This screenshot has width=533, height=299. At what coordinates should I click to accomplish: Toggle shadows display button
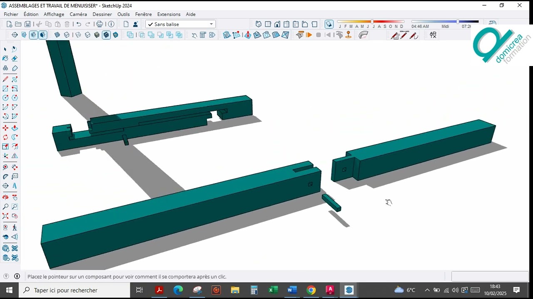(329, 24)
